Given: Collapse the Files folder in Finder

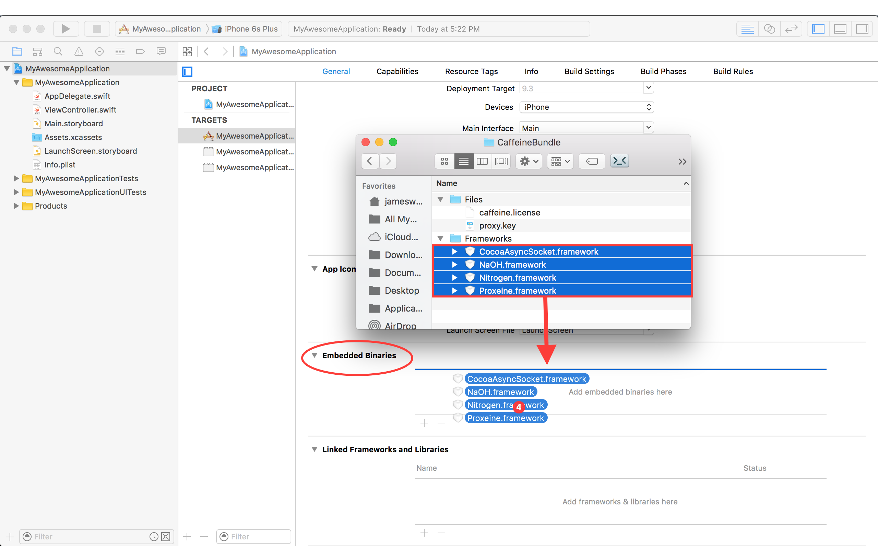Looking at the screenshot, I should coord(440,199).
